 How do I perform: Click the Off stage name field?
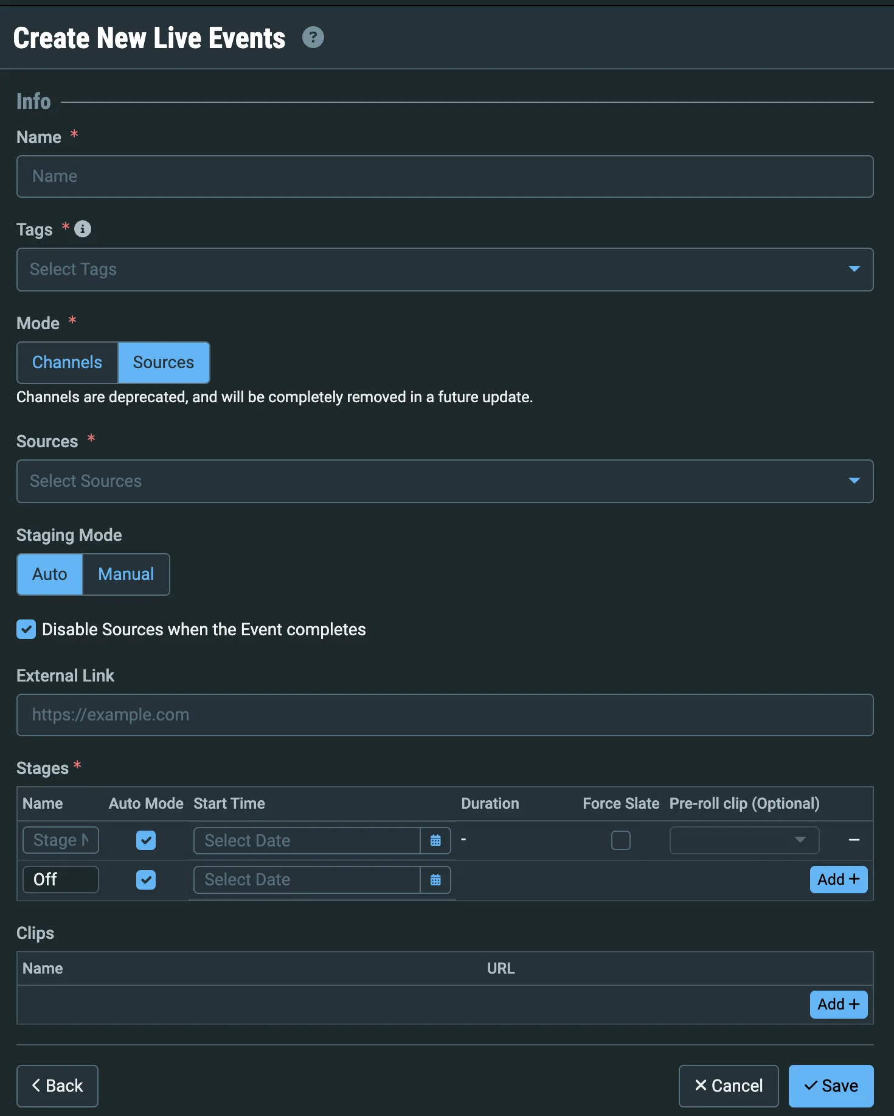61,880
